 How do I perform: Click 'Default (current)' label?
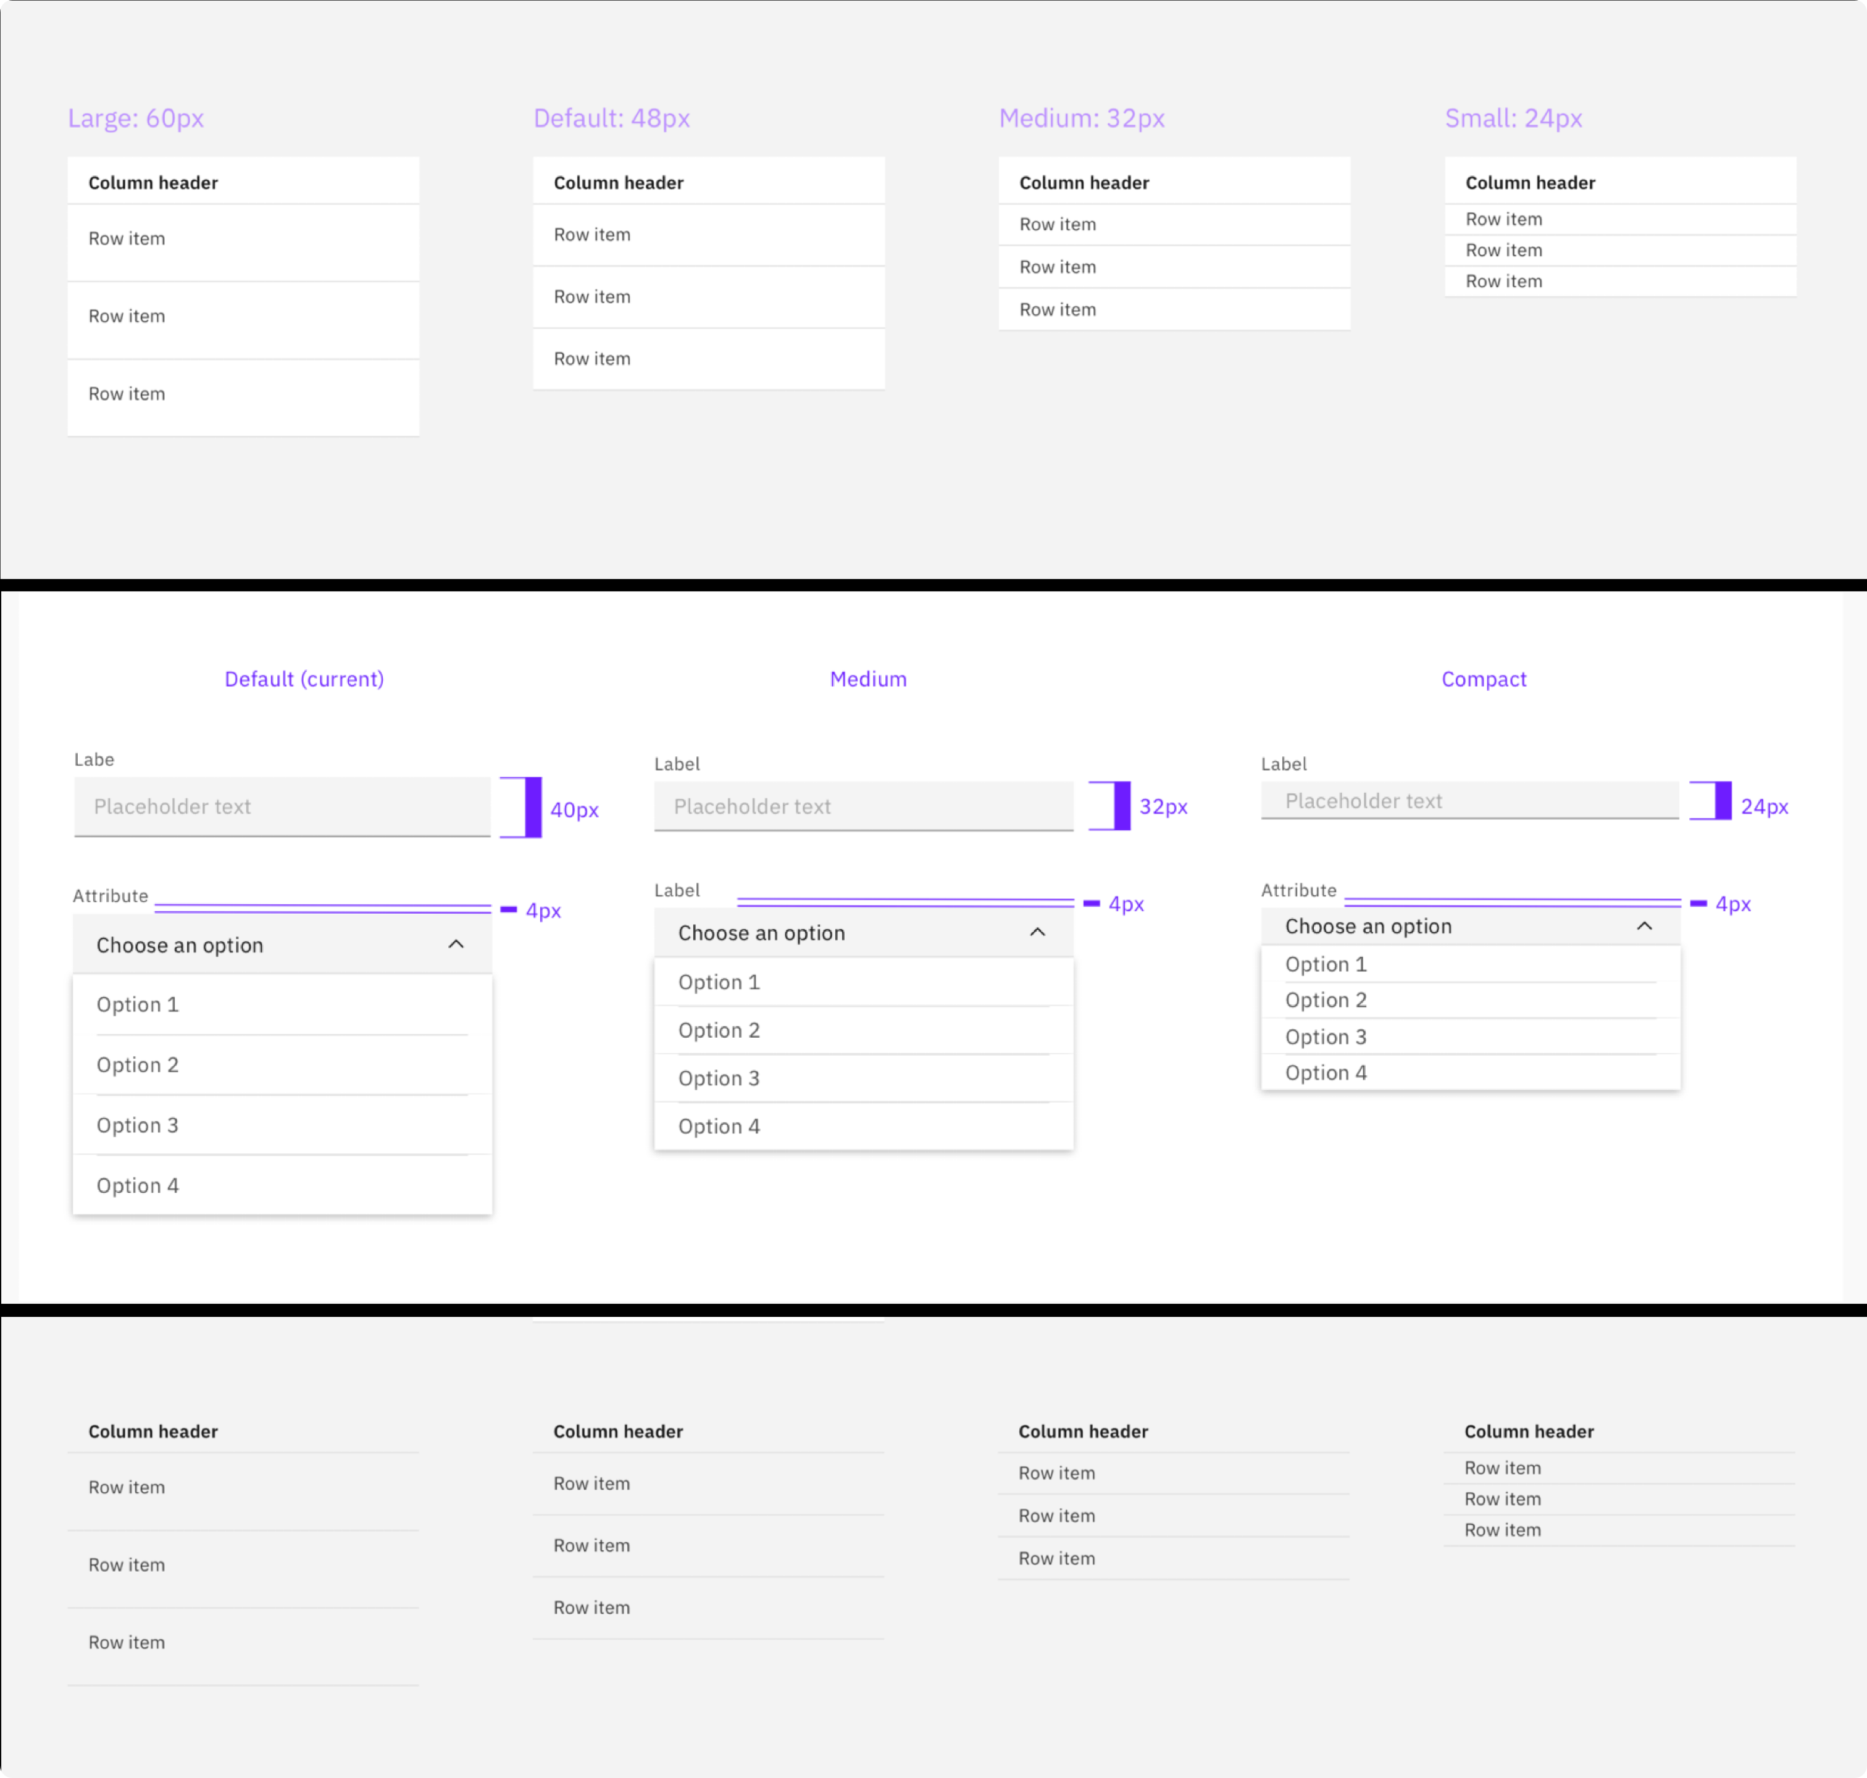click(x=304, y=678)
